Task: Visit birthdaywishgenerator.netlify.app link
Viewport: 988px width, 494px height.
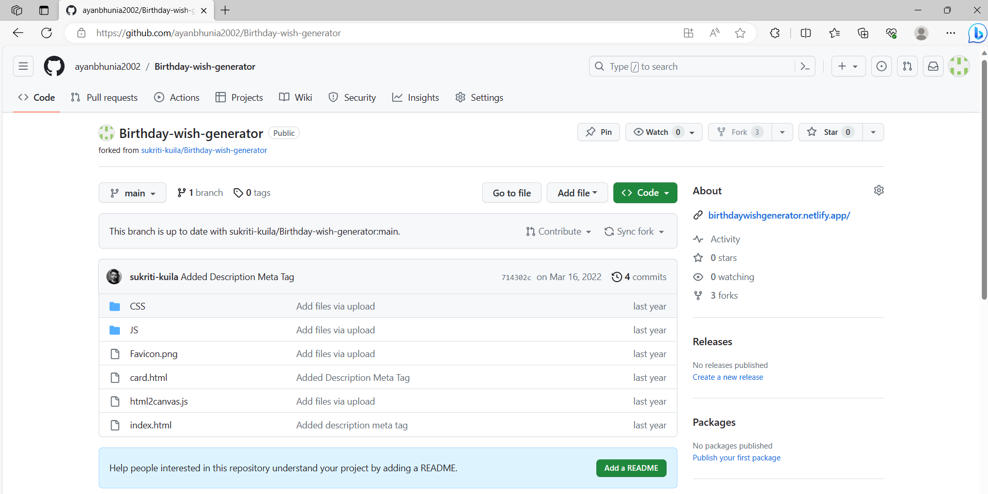Action: click(779, 215)
